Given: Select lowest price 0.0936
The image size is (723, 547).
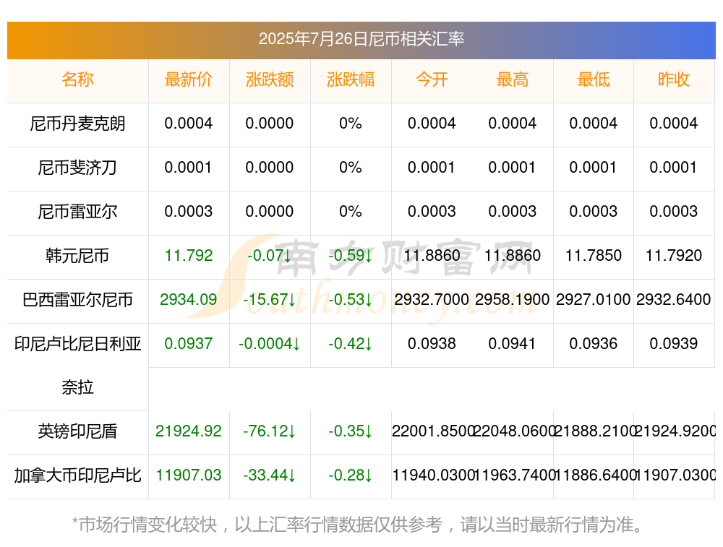Looking at the screenshot, I should pos(594,344).
